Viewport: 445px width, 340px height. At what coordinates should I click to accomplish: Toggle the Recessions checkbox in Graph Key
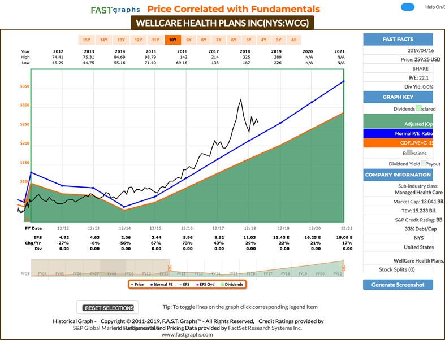409,152
